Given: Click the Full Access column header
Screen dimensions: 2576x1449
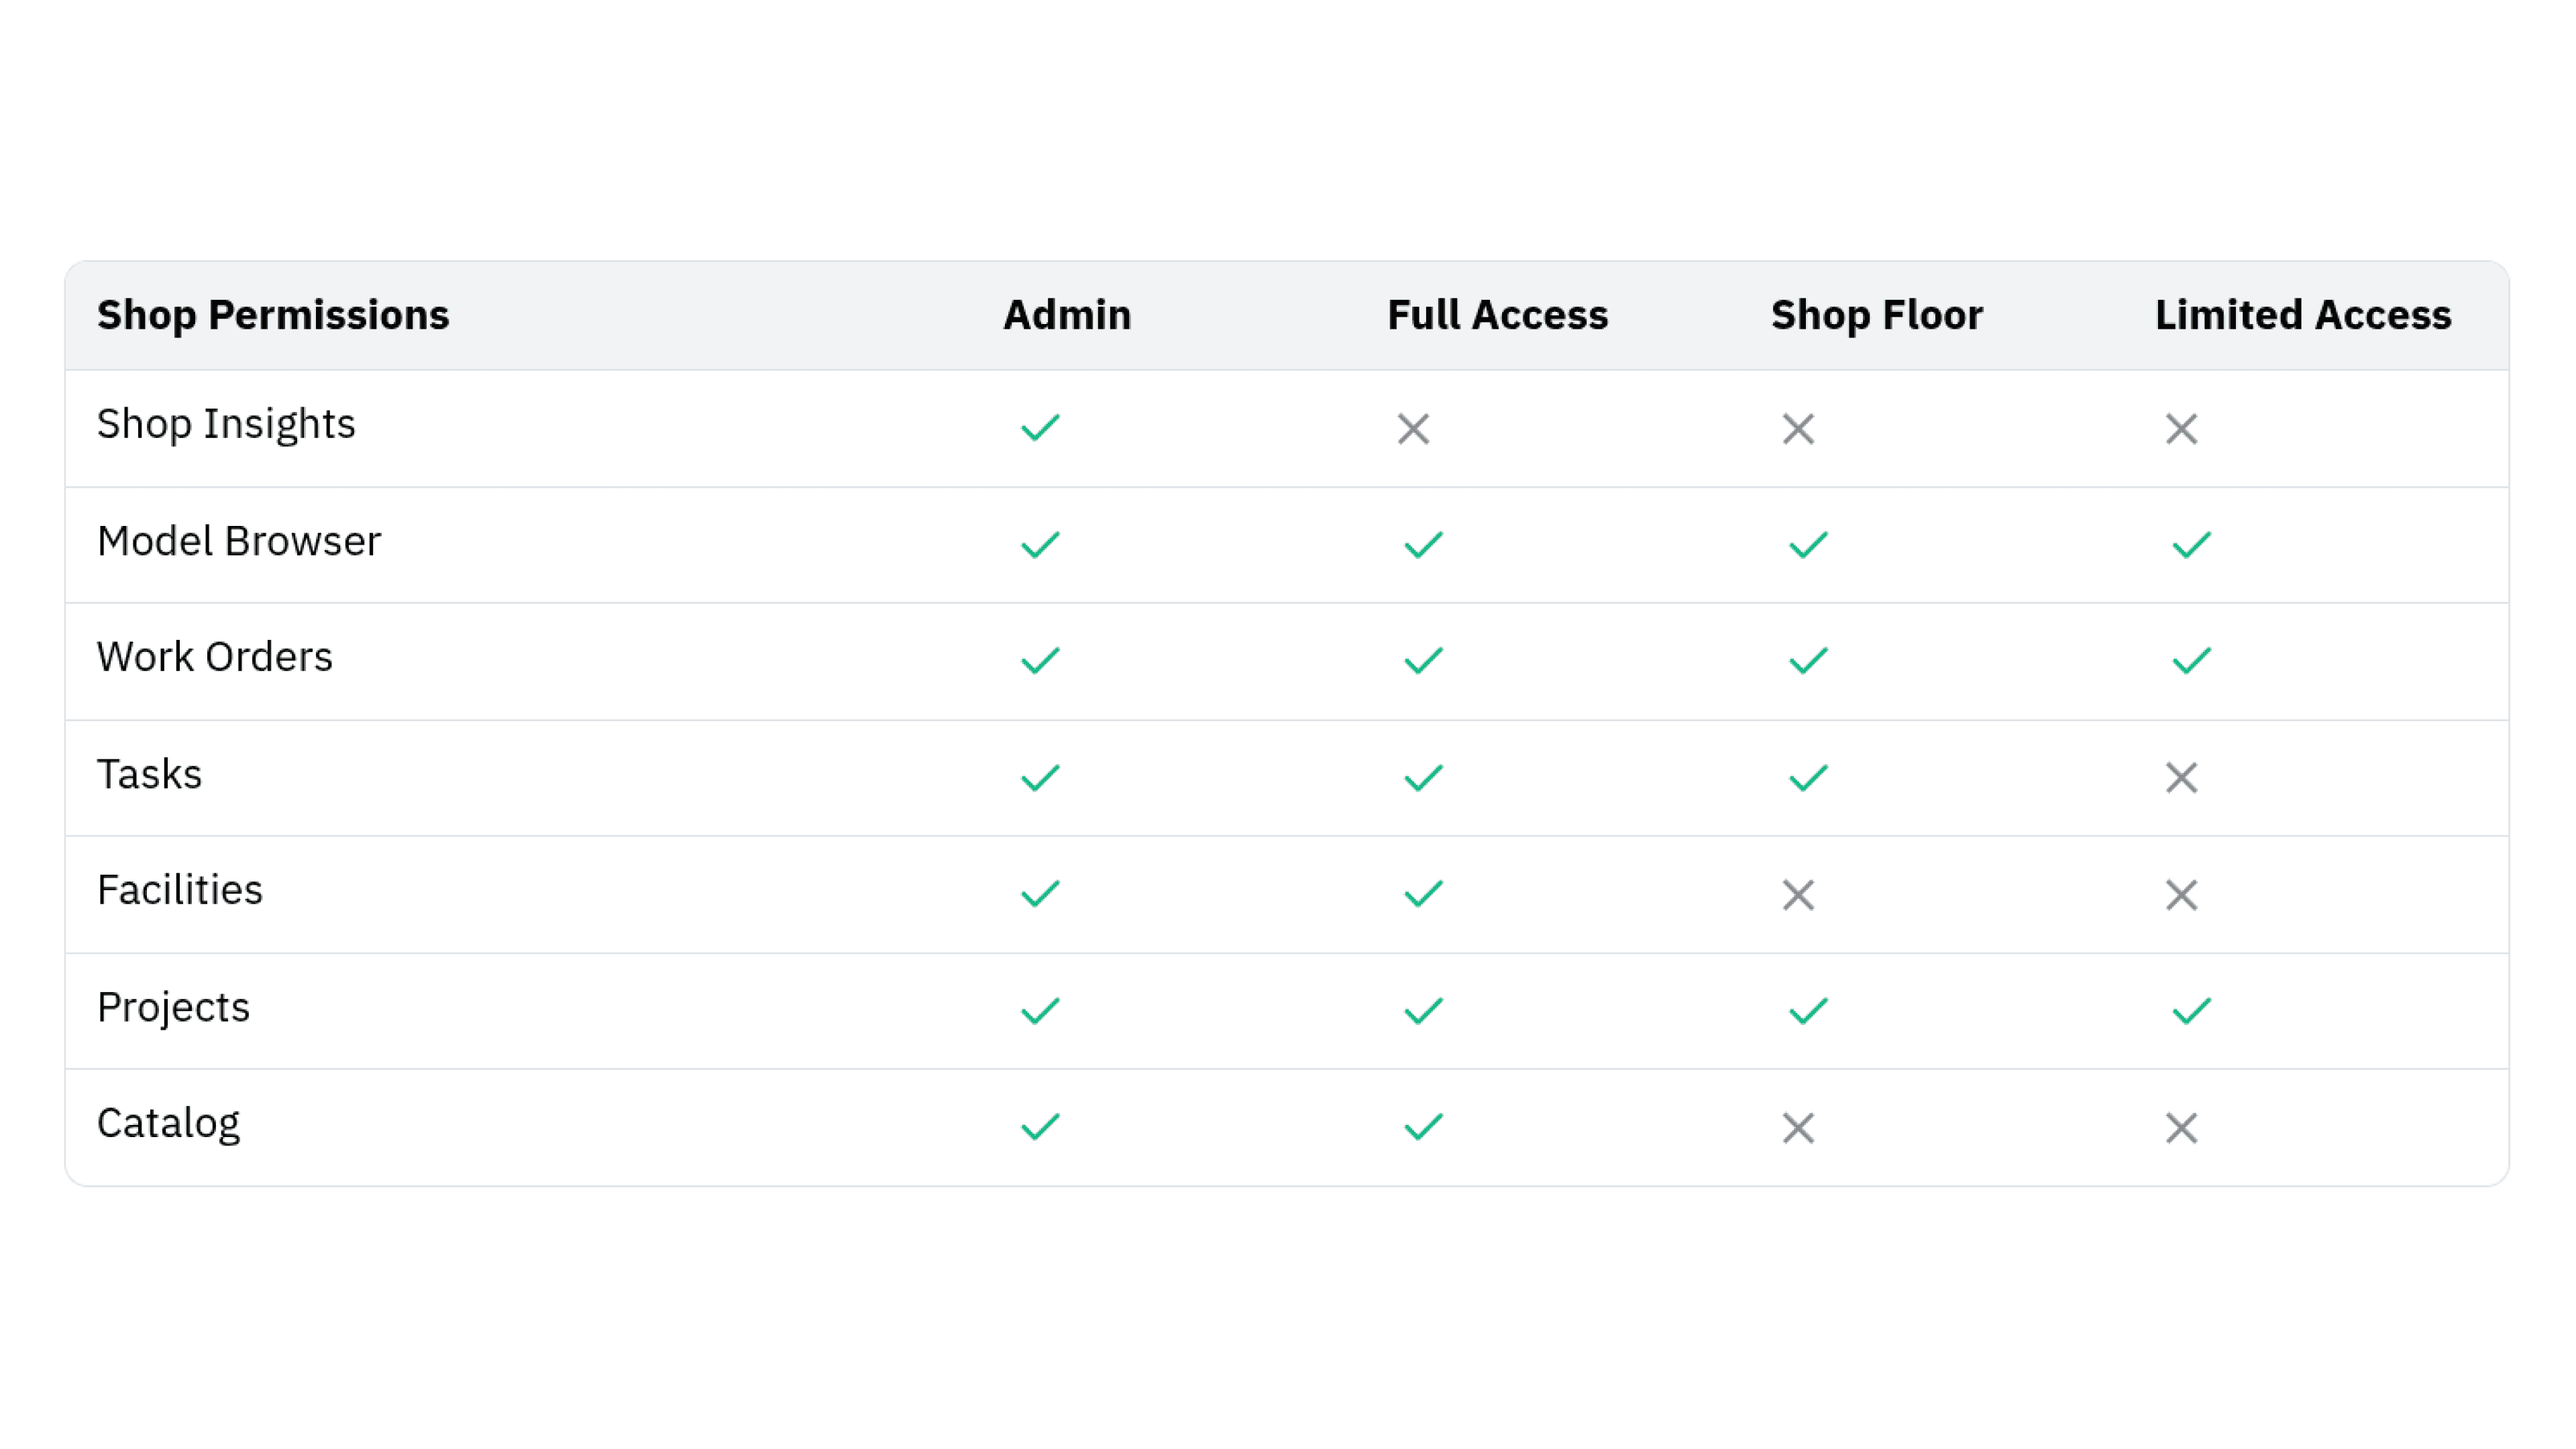Looking at the screenshot, I should [1497, 315].
